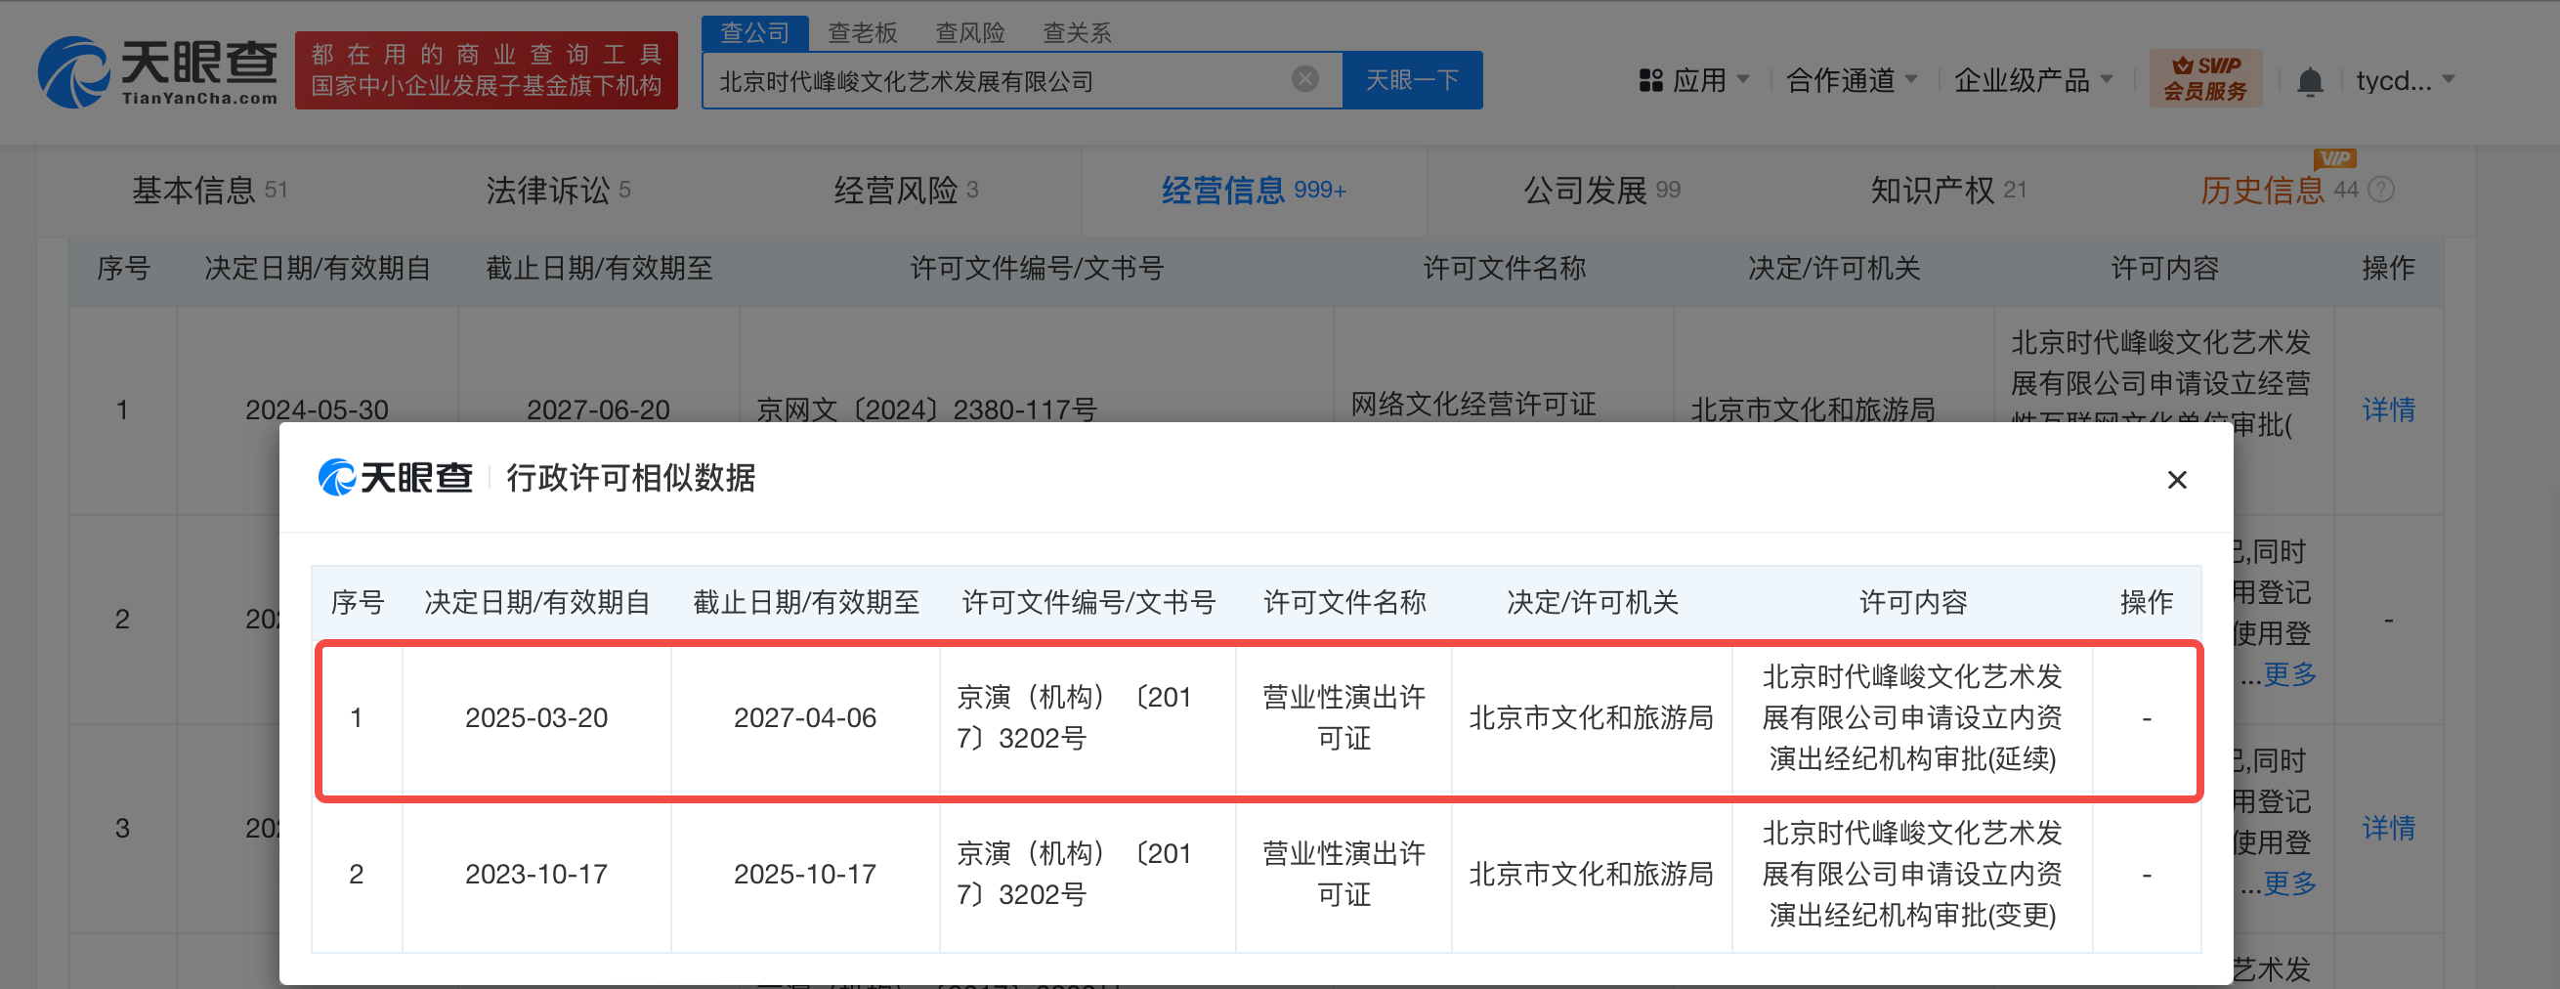Click permit content ending 审批(延续)

coord(1912,717)
